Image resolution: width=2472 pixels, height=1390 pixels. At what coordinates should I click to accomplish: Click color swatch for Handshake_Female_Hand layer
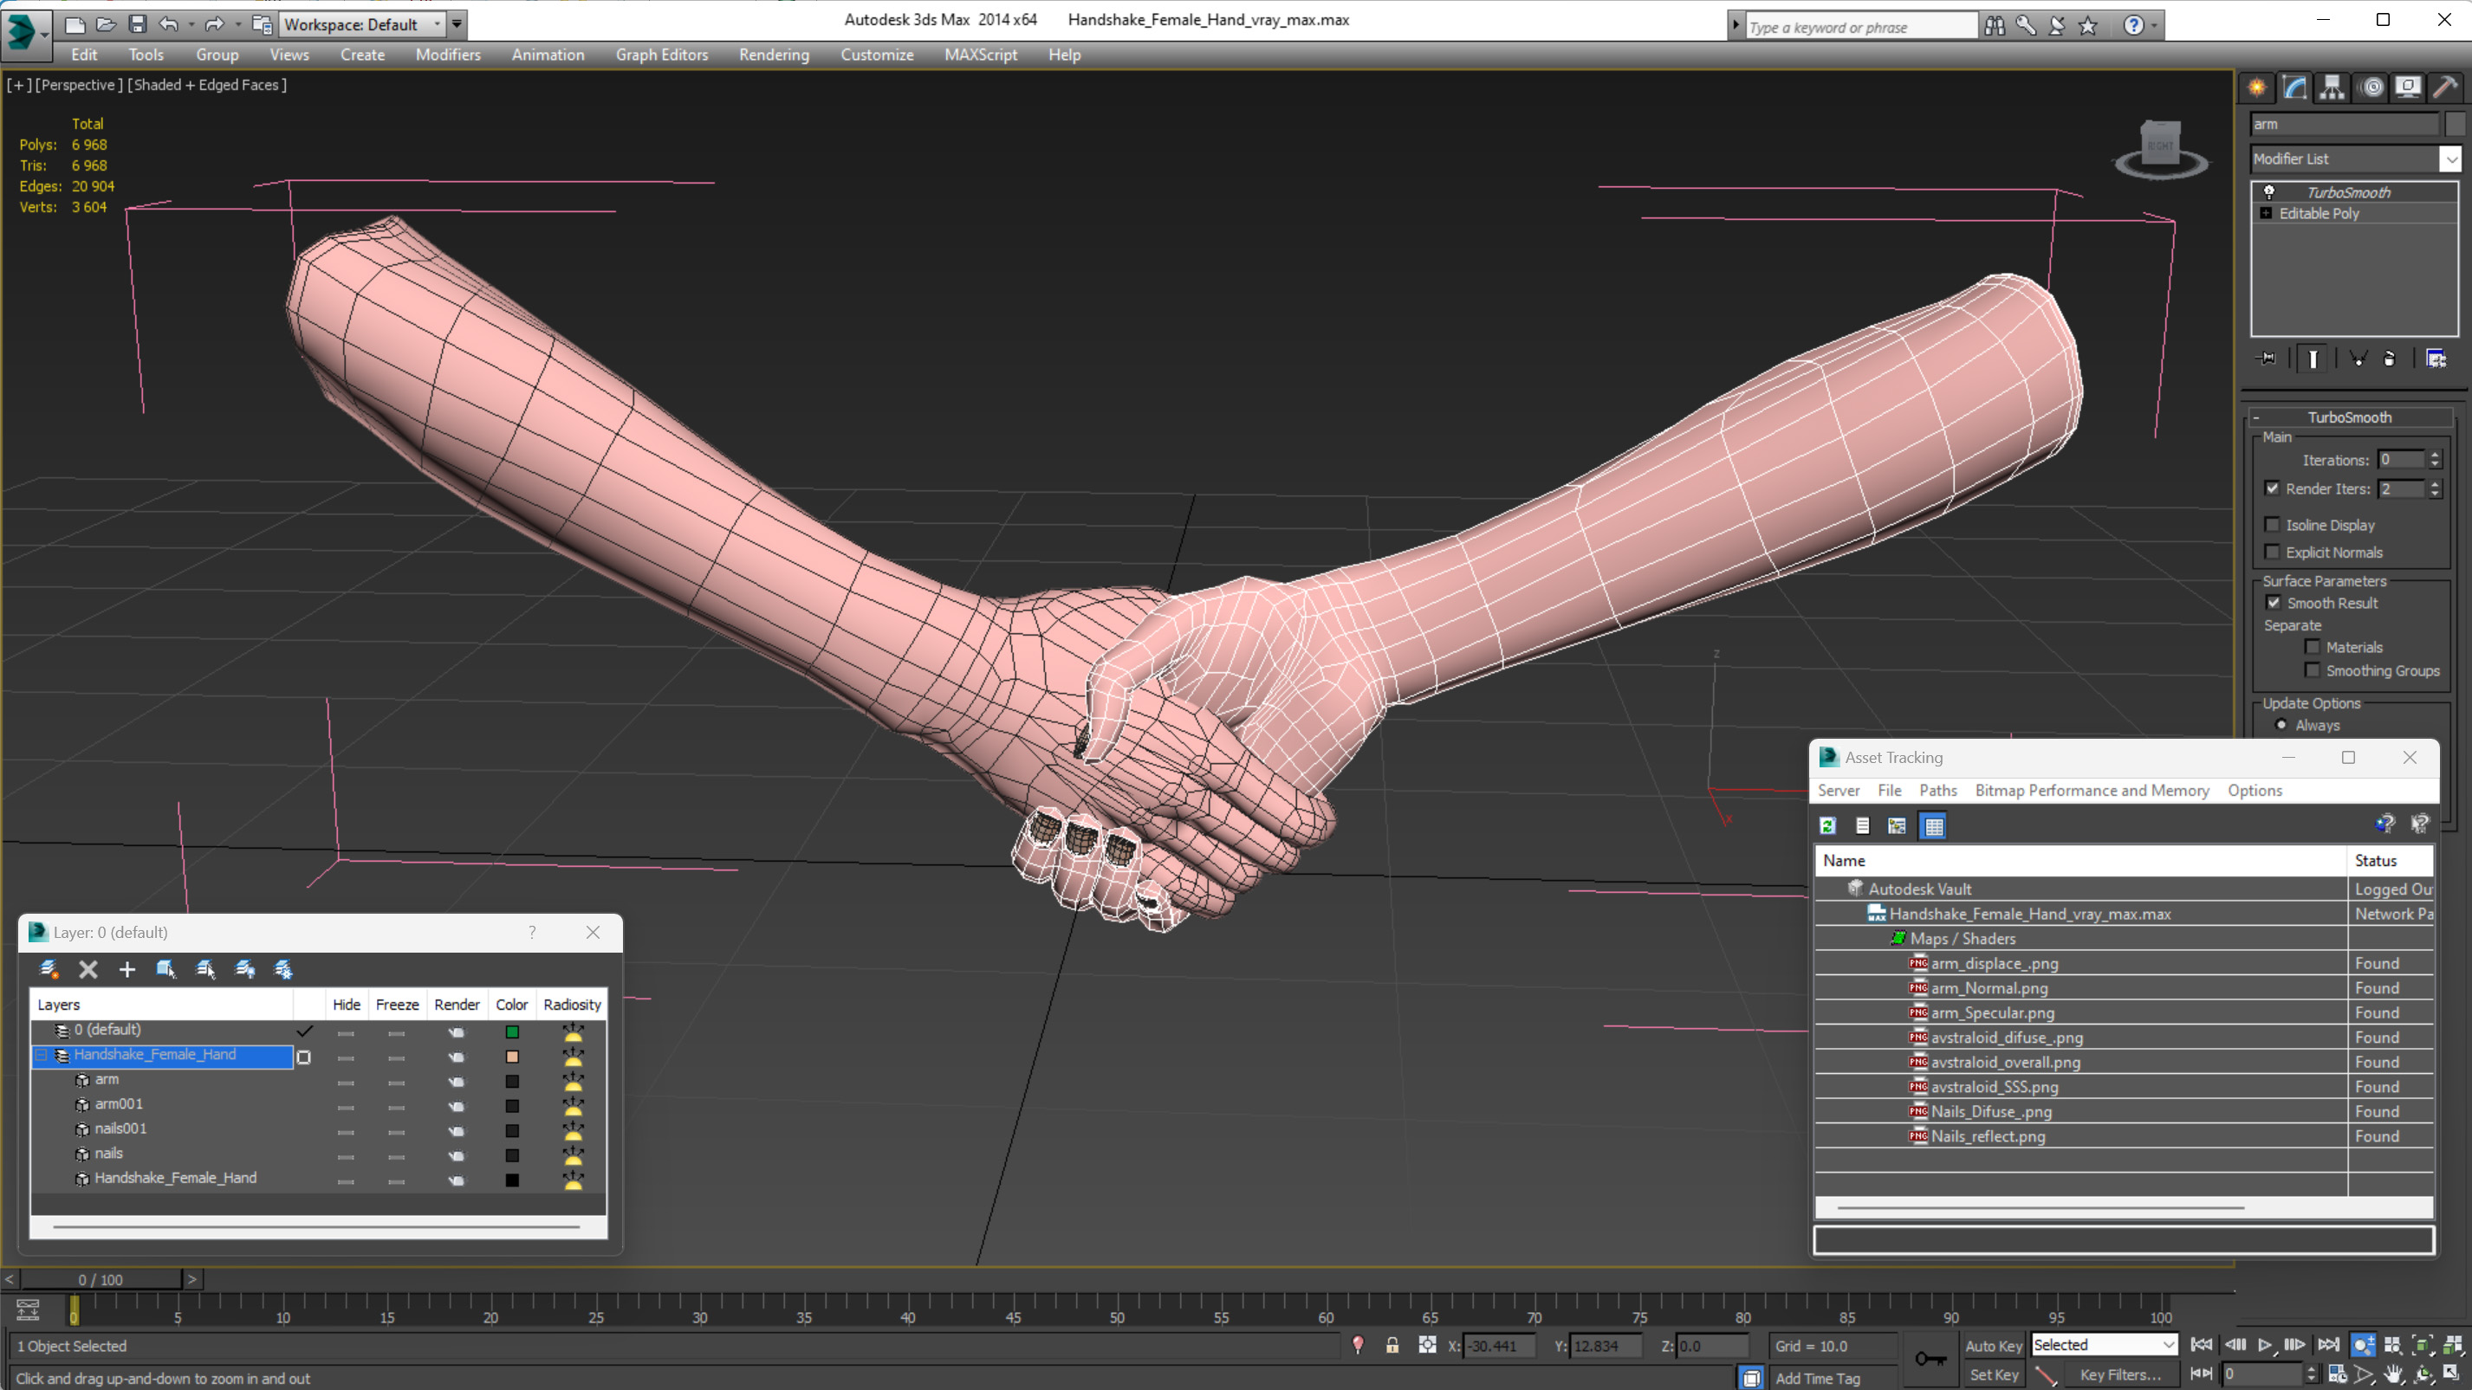511,1057
